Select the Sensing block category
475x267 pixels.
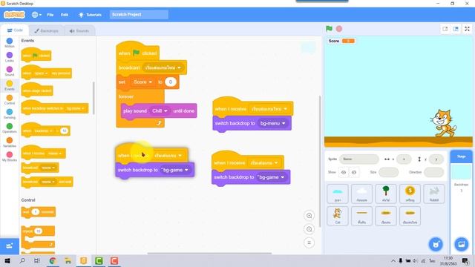pyautogui.click(x=10, y=113)
